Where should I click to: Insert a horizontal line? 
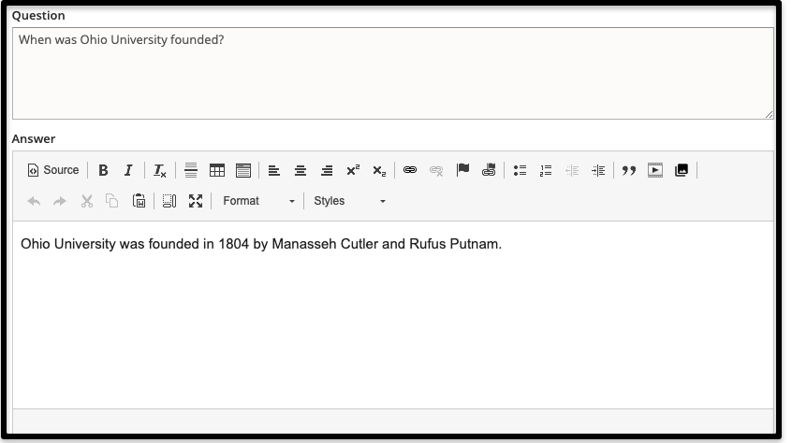(x=191, y=170)
